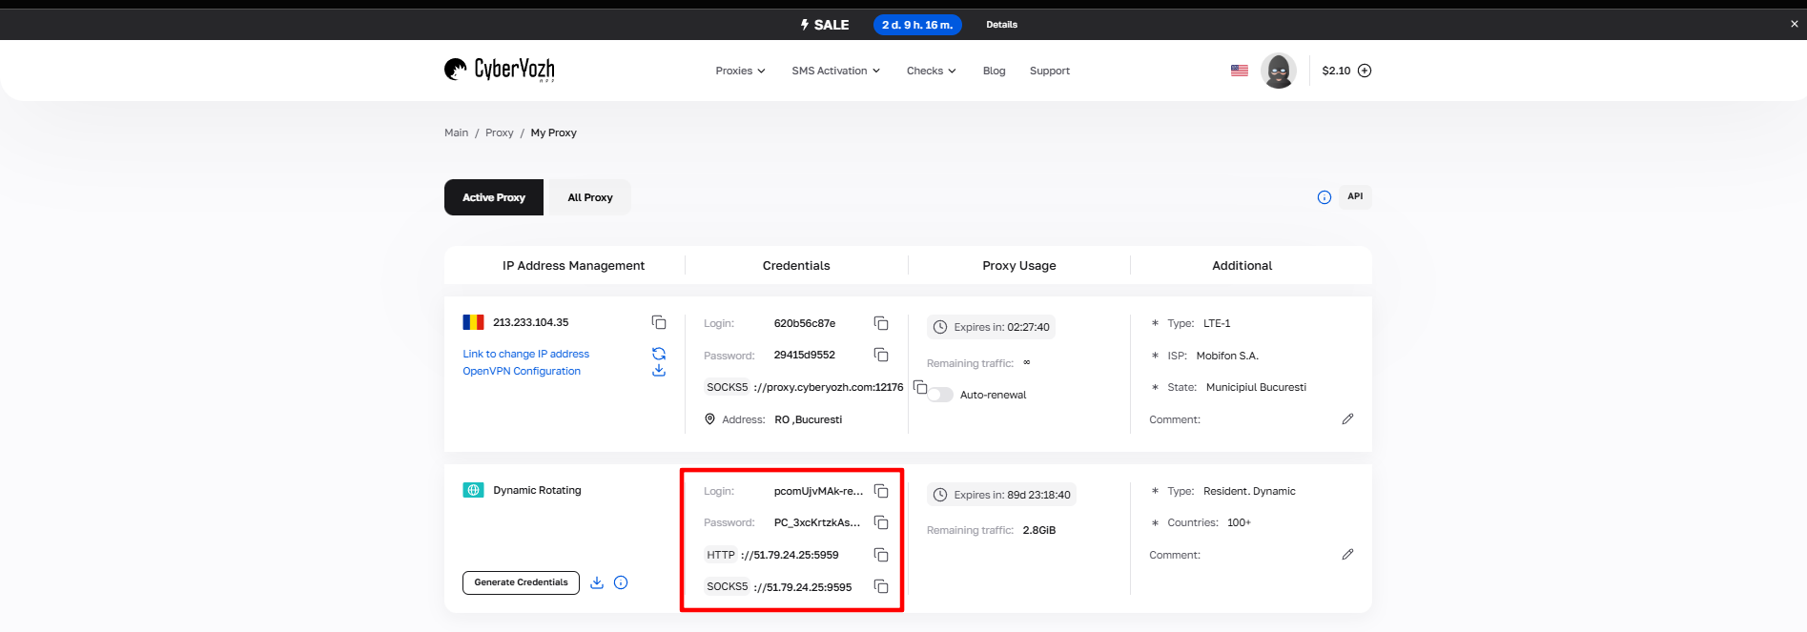This screenshot has height=632, width=1807.
Task: Select the US flag language selector
Action: coord(1240,71)
